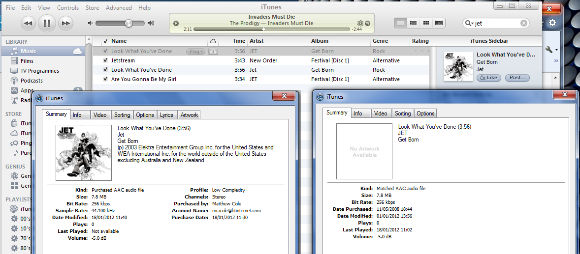The width and height of the screenshot is (580, 254).
Task: Open the Help menu
Action: 144,7
